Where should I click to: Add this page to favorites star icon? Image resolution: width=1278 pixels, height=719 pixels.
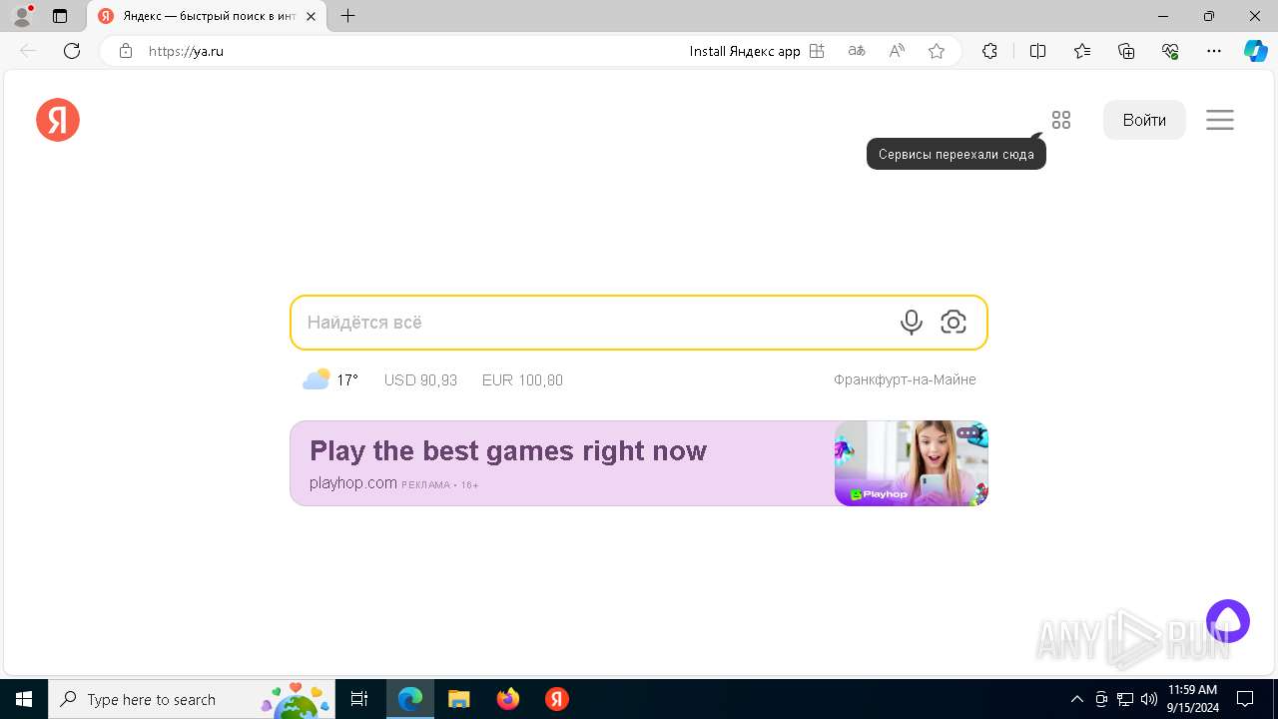[x=937, y=51]
